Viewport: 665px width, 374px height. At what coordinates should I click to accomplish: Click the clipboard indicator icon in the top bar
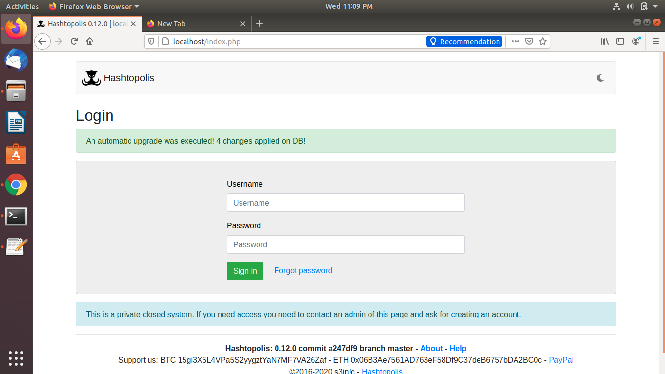(644, 6)
